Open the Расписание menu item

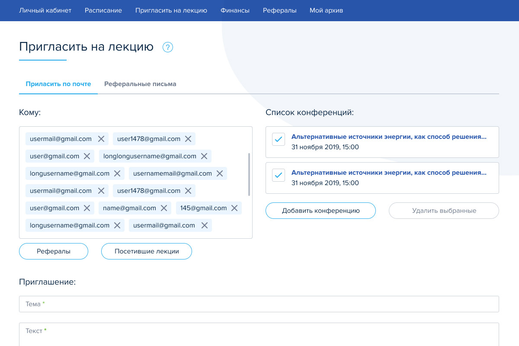(103, 10)
